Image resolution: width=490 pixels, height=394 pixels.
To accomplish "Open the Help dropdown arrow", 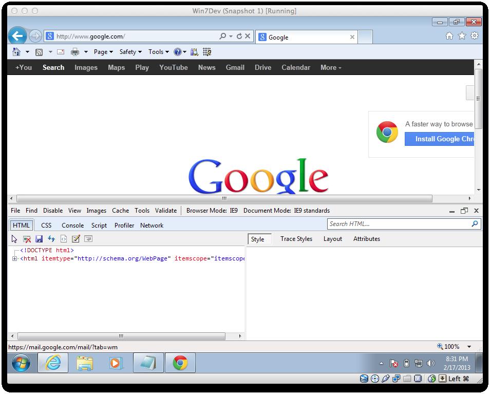I will [185, 52].
